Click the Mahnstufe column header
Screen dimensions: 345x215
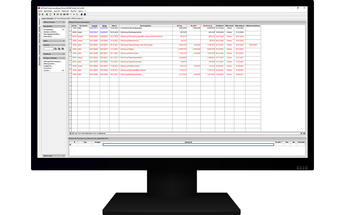coord(229,26)
